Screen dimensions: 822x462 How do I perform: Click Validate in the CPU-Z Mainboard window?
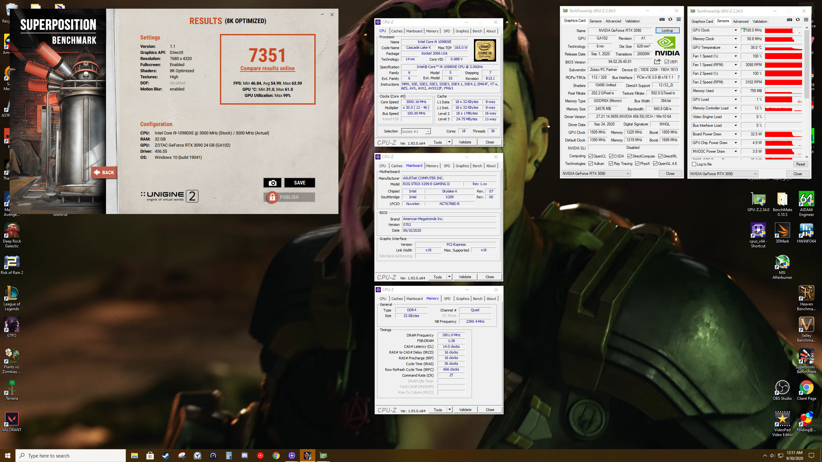coord(465,277)
